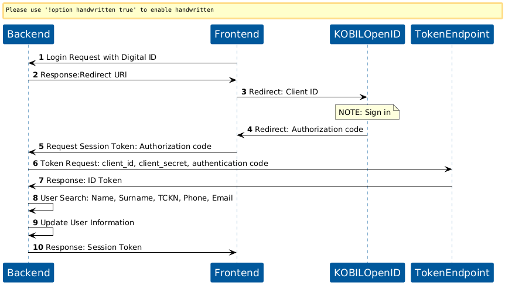The width and height of the screenshot is (505, 285).
Task: Click the top KOBILOpenID participant box
Action: click(x=367, y=34)
